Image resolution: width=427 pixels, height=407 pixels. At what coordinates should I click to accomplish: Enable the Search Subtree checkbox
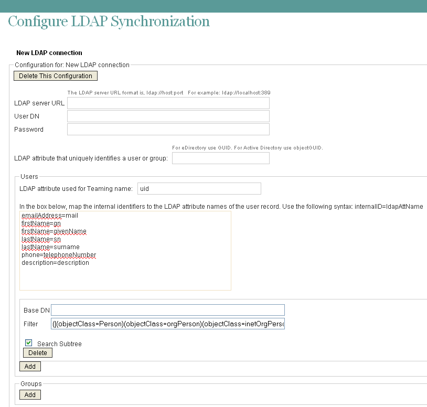point(28,343)
